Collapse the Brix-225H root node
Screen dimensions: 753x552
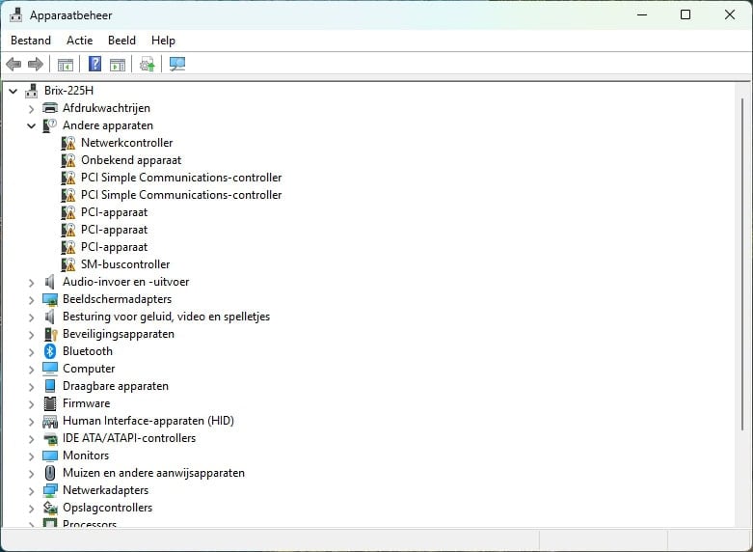click(x=13, y=91)
